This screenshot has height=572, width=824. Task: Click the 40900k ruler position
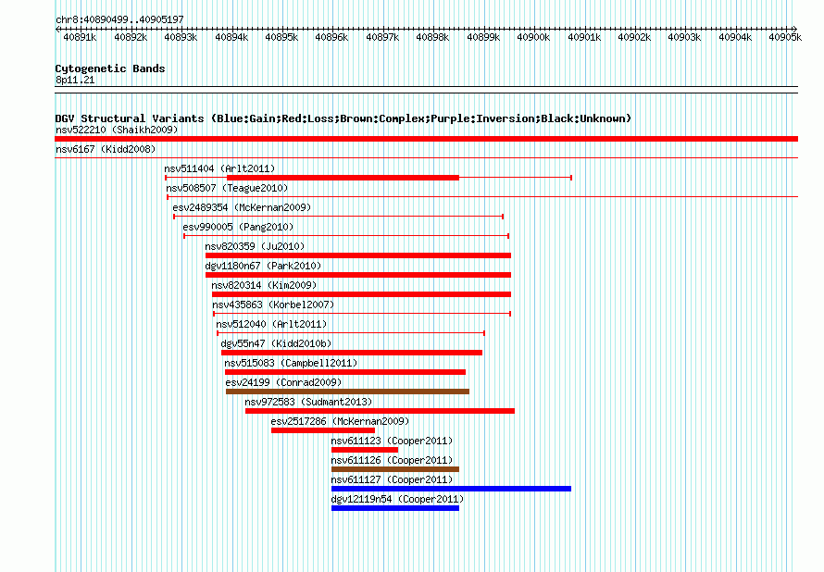(533, 37)
